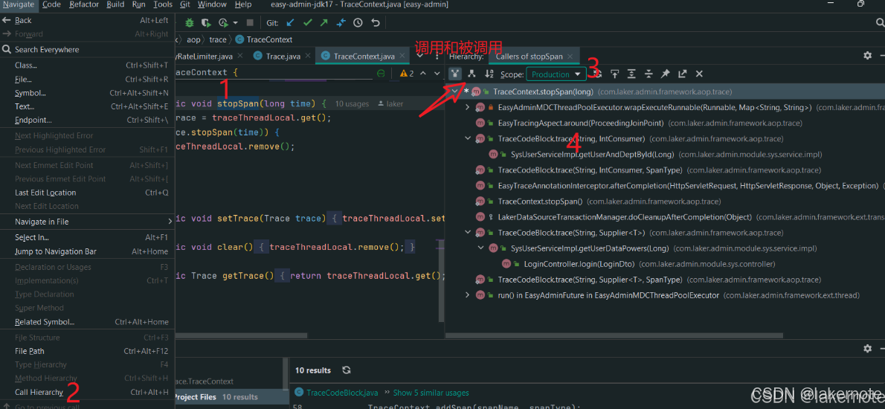
Task: Open the Tools menu
Action: coord(163,4)
